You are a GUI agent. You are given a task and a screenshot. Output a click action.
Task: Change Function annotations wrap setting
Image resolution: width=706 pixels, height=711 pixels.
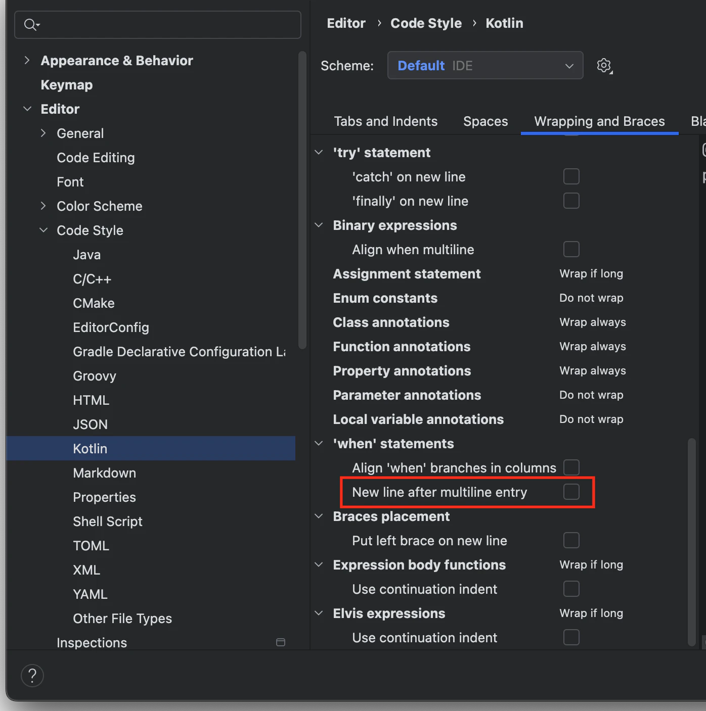(593, 347)
